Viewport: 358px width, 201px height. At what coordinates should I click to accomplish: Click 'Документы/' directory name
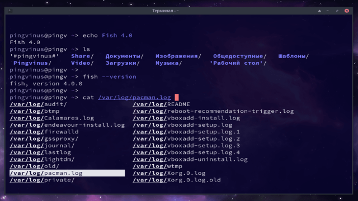pos(125,56)
